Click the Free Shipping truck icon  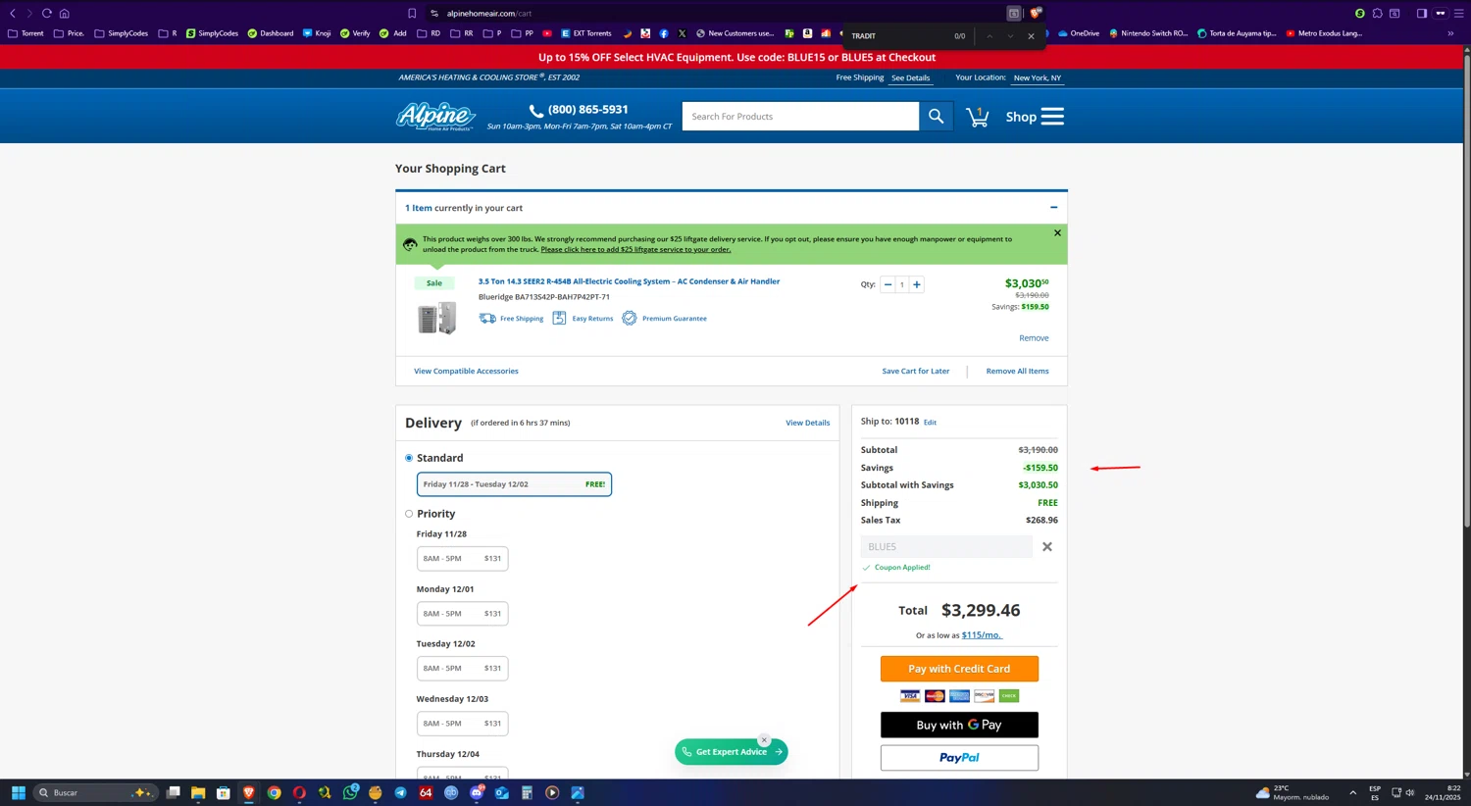pyautogui.click(x=487, y=319)
